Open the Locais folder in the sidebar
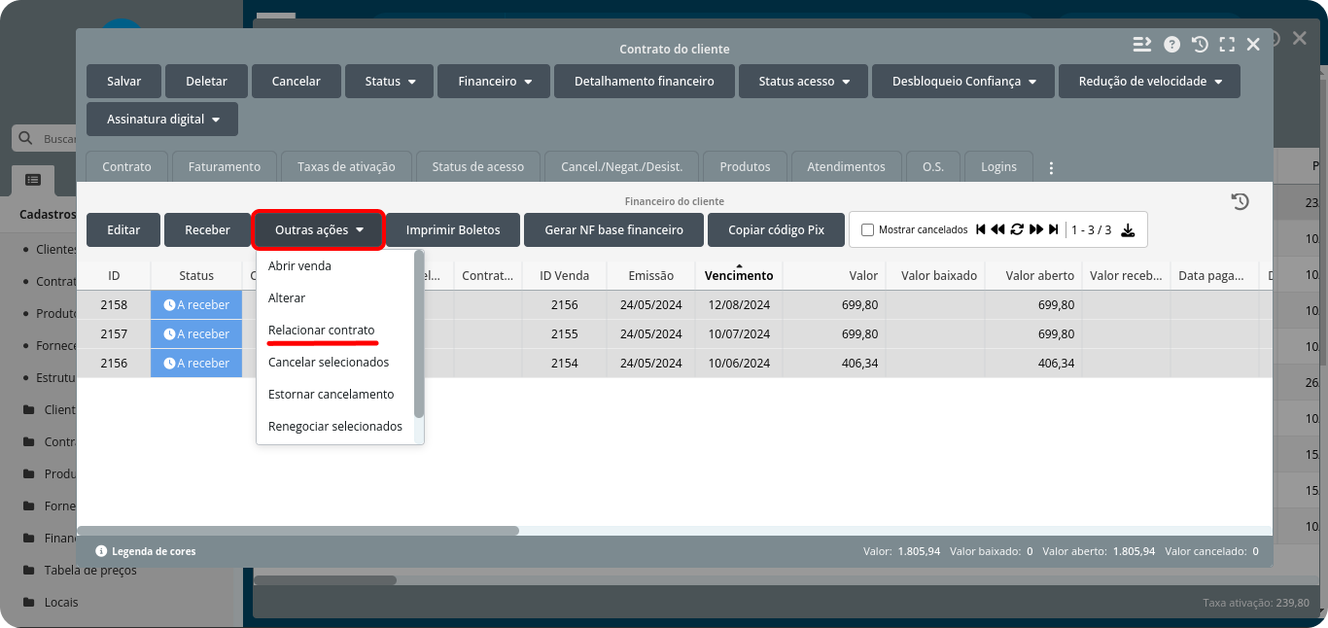Image resolution: width=1328 pixels, height=628 pixels. [51, 603]
